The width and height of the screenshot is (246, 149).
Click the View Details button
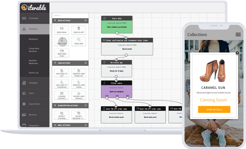pos(214,110)
